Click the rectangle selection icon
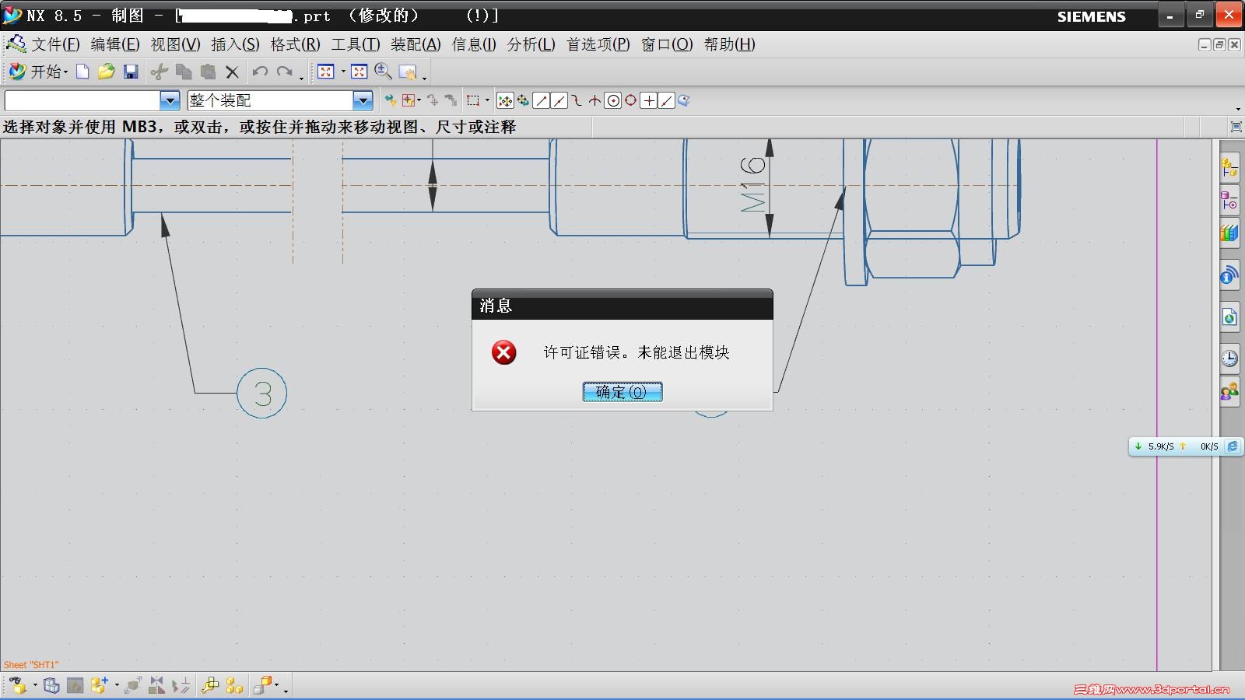The height and width of the screenshot is (700, 1245). [472, 100]
